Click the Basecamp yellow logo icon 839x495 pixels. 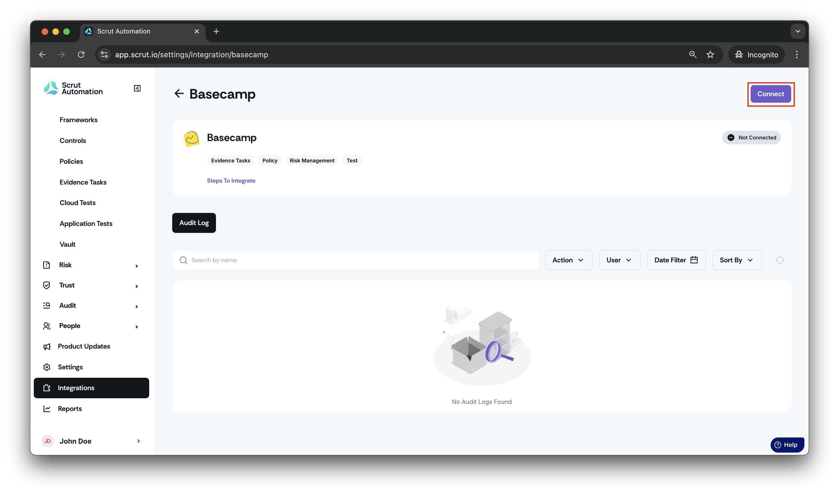coord(191,138)
